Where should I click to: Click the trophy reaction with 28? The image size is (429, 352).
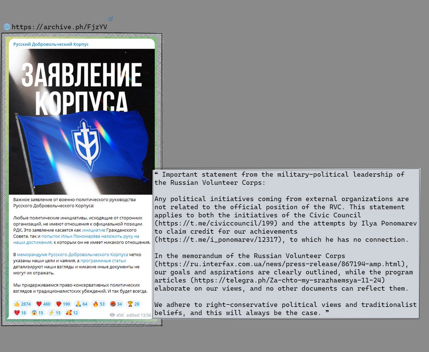(133, 304)
